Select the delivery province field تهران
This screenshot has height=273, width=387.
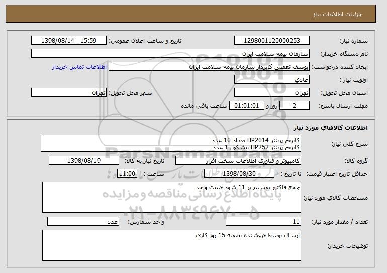tap(272, 93)
